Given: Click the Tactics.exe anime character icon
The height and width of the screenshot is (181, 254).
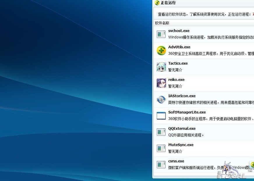Looking at the screenshot, I should 161,67.
